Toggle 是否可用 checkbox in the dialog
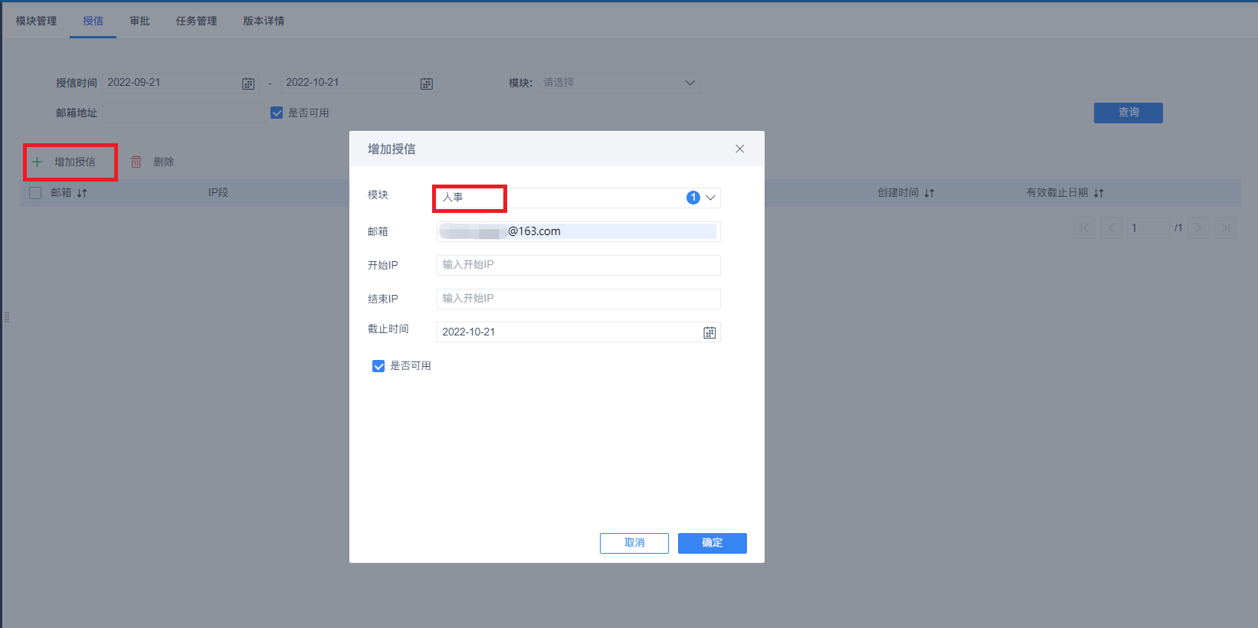Screen dimensions: 1258x628 click(378, 366)
